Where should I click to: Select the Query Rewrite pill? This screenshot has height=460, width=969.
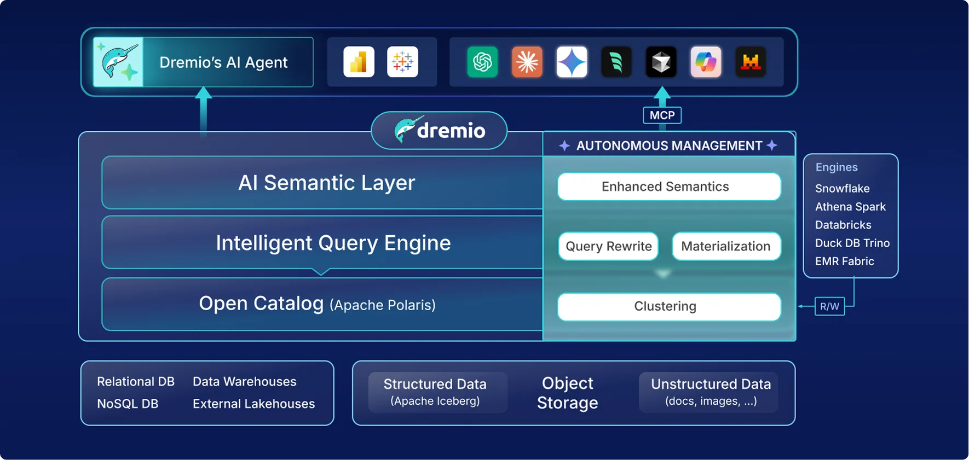608,246
